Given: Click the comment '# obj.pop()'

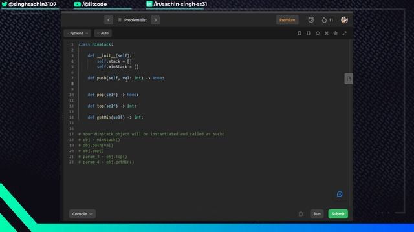Looking at the screenshot, I should point(91,151).
